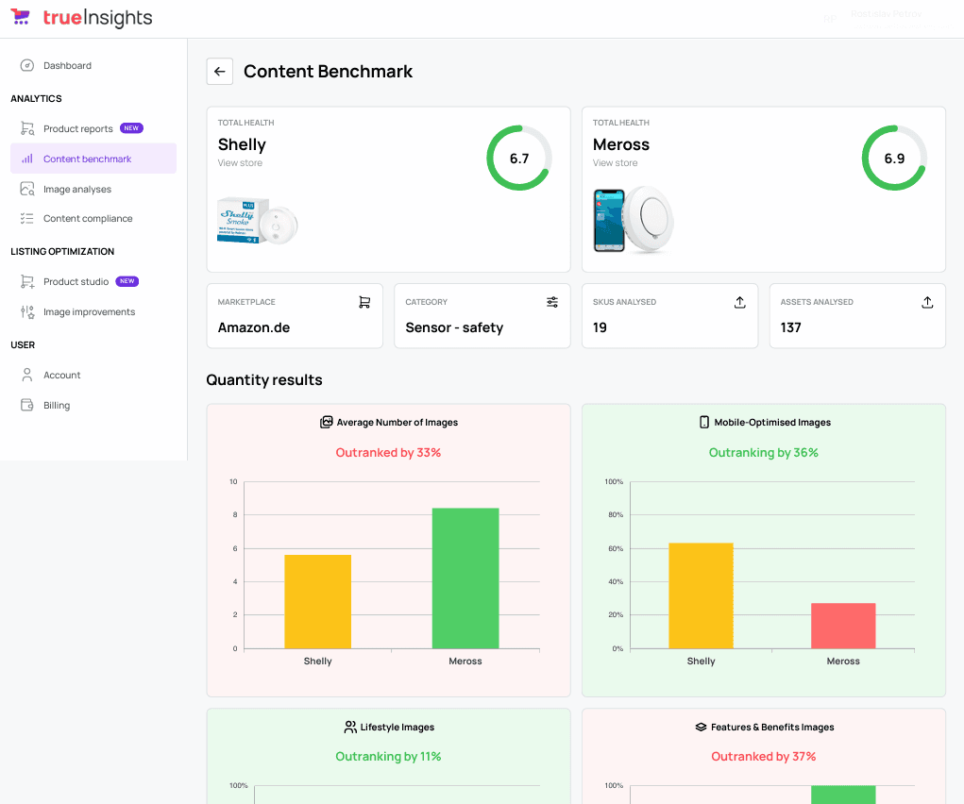Click the Marketplace cart icon

coord(364,302)
